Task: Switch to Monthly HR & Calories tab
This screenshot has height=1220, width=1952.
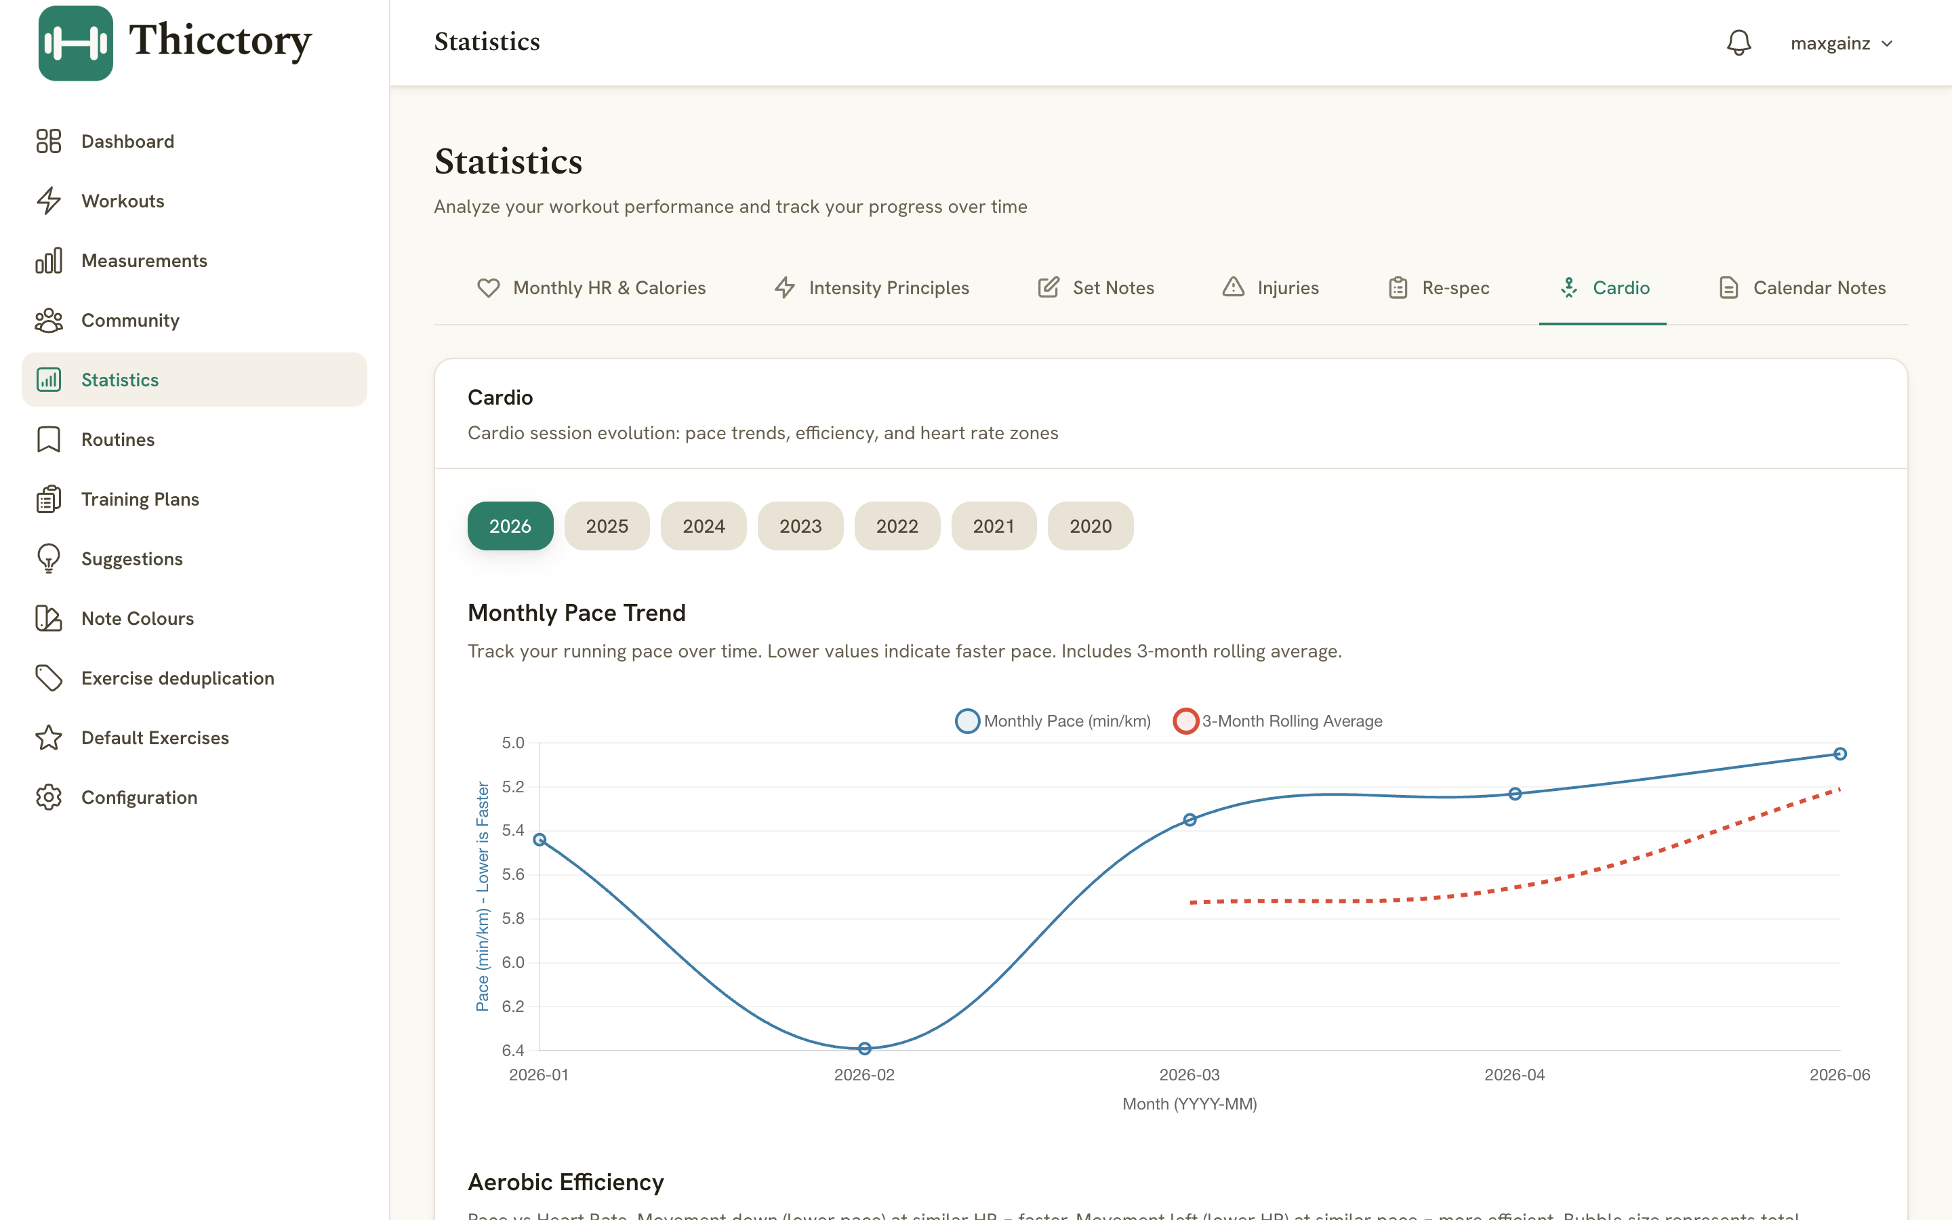Action: pos(591,288)
